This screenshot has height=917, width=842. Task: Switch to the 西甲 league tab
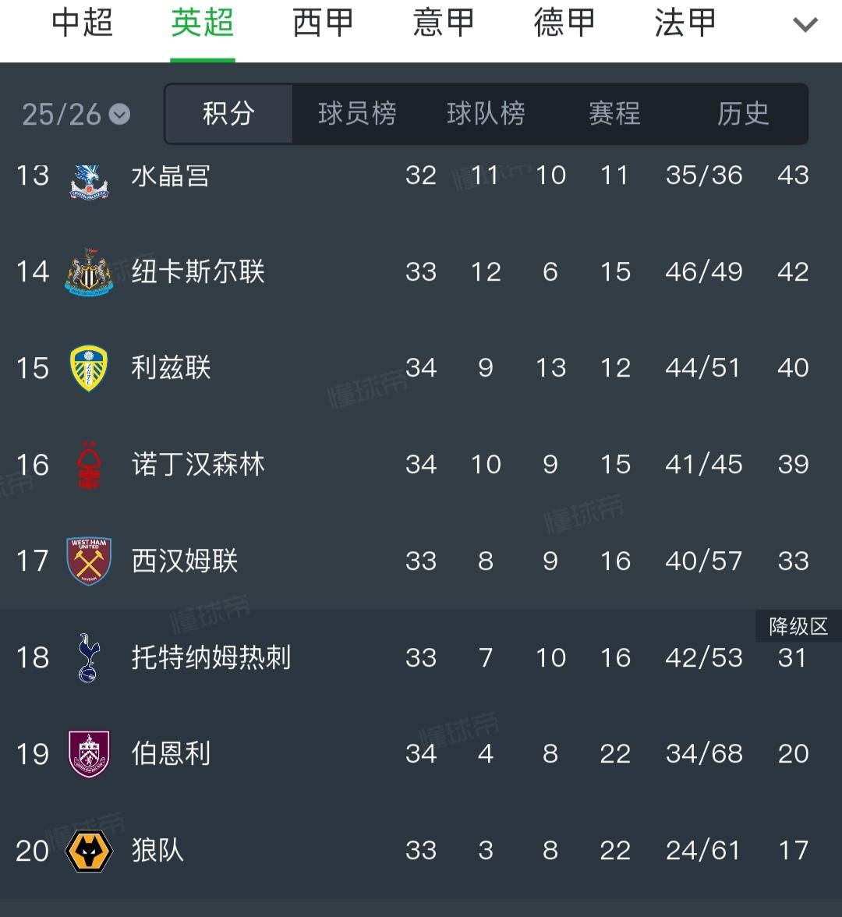coord(323,23)
